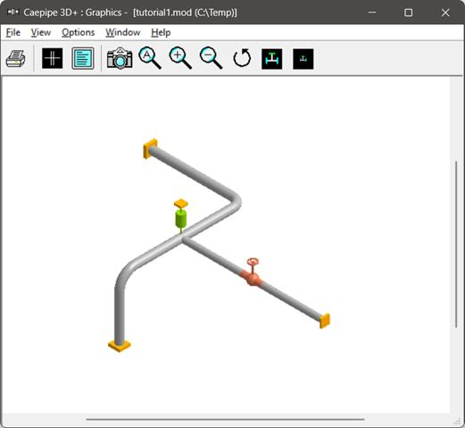This screenshot has height=428, width=465.
Task: Click the vertical scrollbar thumb
Action: 456,244
